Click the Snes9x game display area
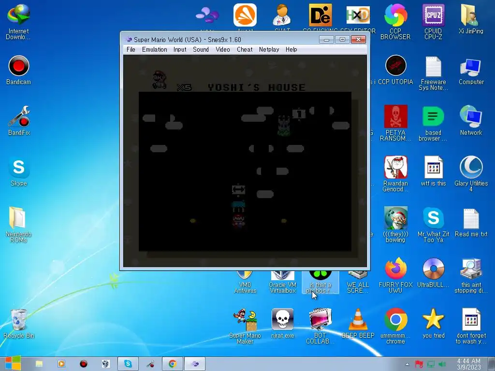Screen dimensions: 495x371 click(245, 161)
